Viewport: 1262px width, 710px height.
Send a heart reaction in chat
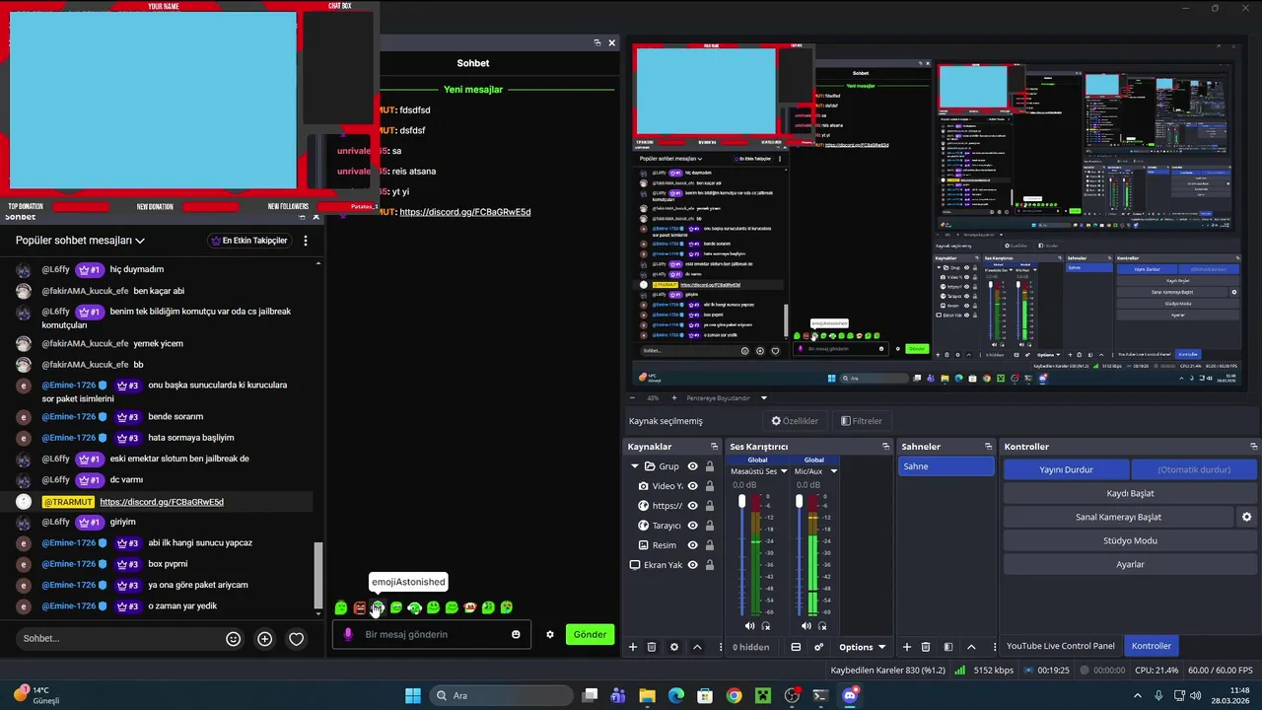(x=296, y=639)
